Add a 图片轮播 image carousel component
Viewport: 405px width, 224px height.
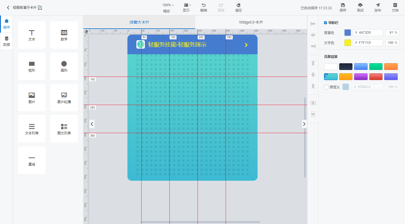[x=64, y=98]
